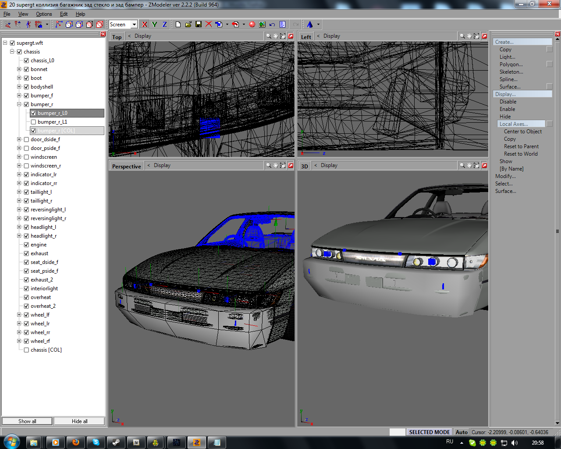
Task: Click Center to Object command
Action: pyautogui.click(x=522, y=132)
